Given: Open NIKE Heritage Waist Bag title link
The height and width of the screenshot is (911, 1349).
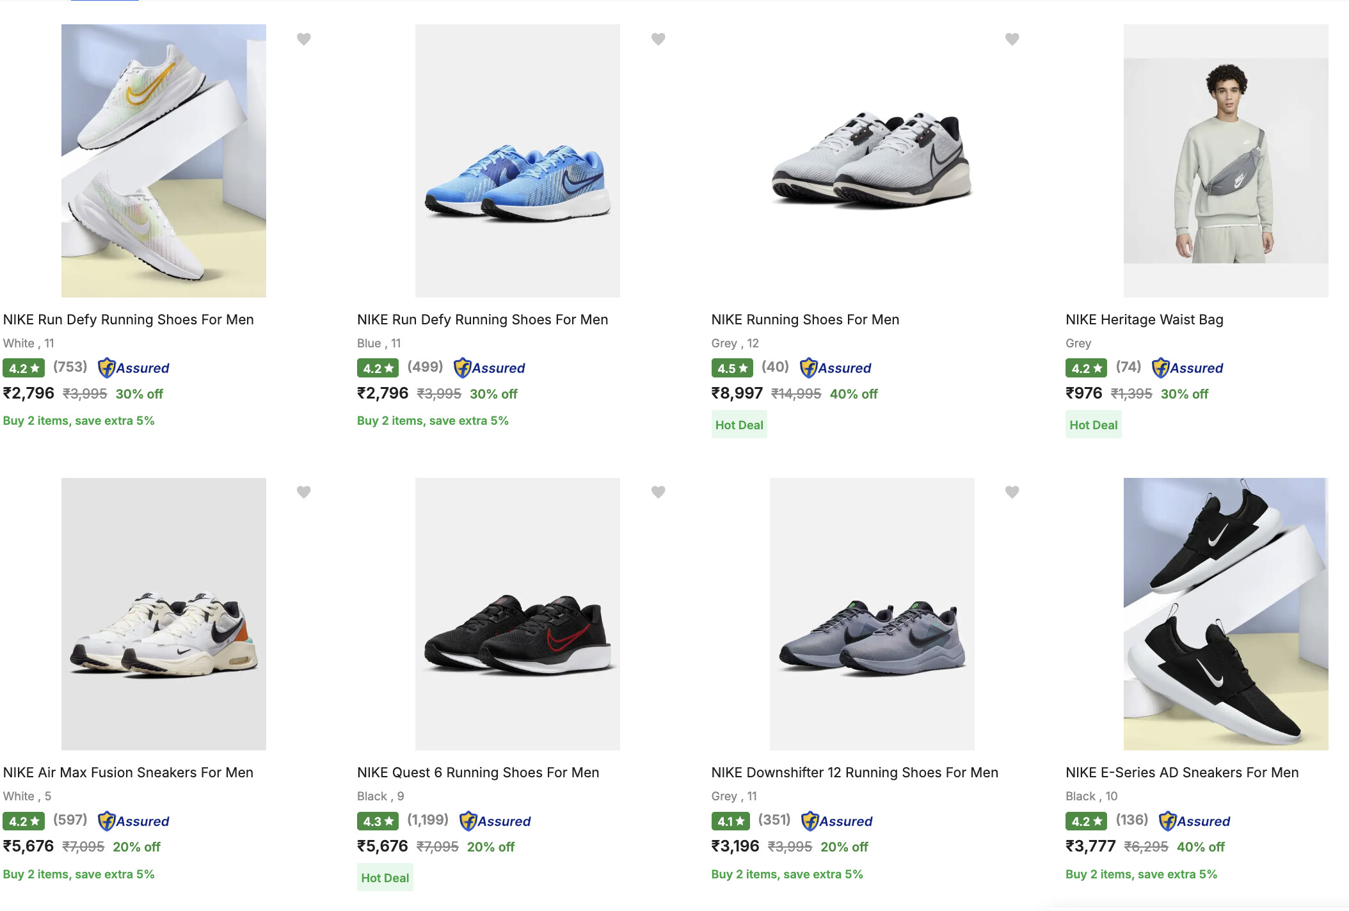Looking at the screenshot, I should [1144, 319].
